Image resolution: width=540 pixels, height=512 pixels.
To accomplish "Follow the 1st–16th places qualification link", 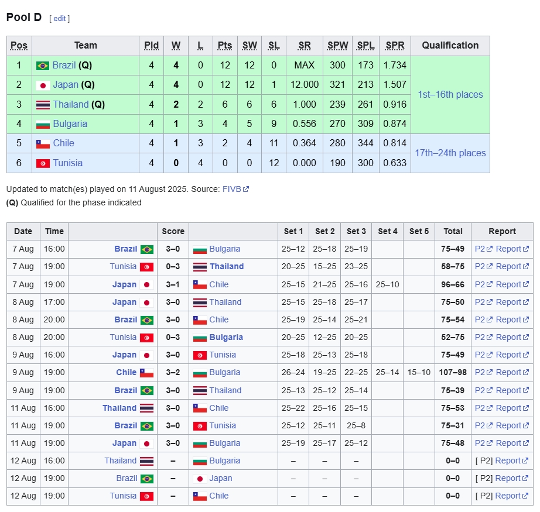I will pos(450,95).
